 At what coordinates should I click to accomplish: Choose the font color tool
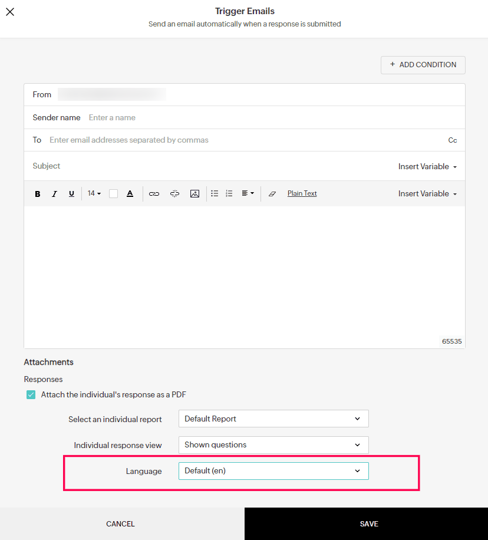coord(130,194)
